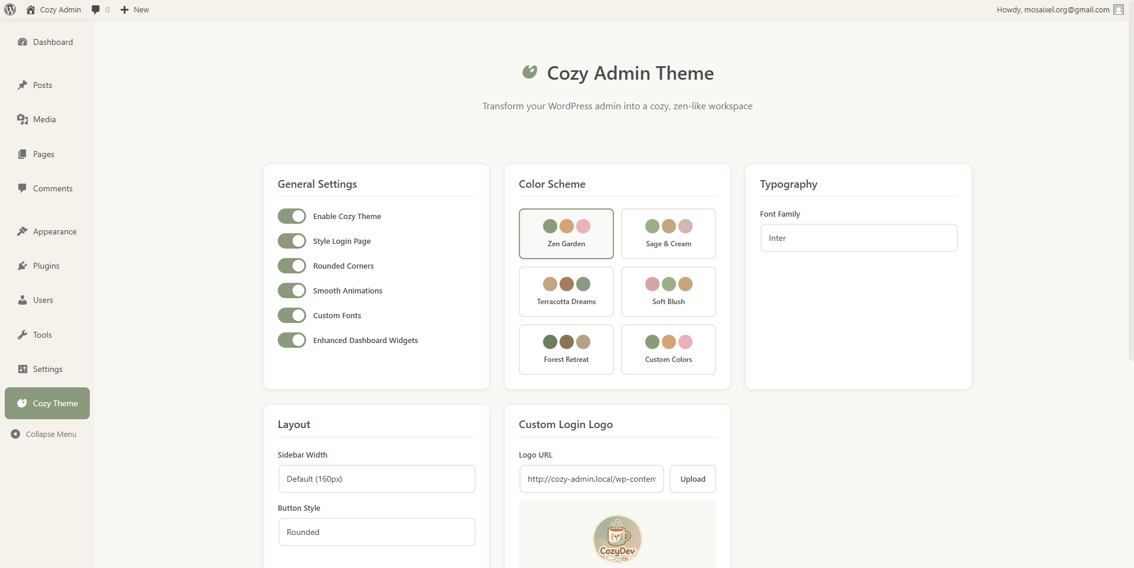Choose the Forest Retreat color scheme
This screenshot has height=568, width=1134.
tap(566, 350)
